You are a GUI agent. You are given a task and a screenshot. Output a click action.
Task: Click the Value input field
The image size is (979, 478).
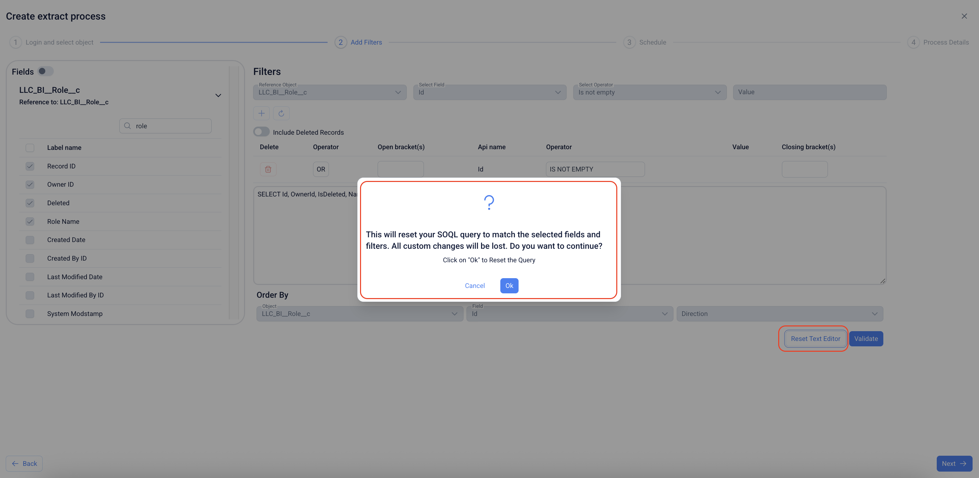click(x=810, y=92)
